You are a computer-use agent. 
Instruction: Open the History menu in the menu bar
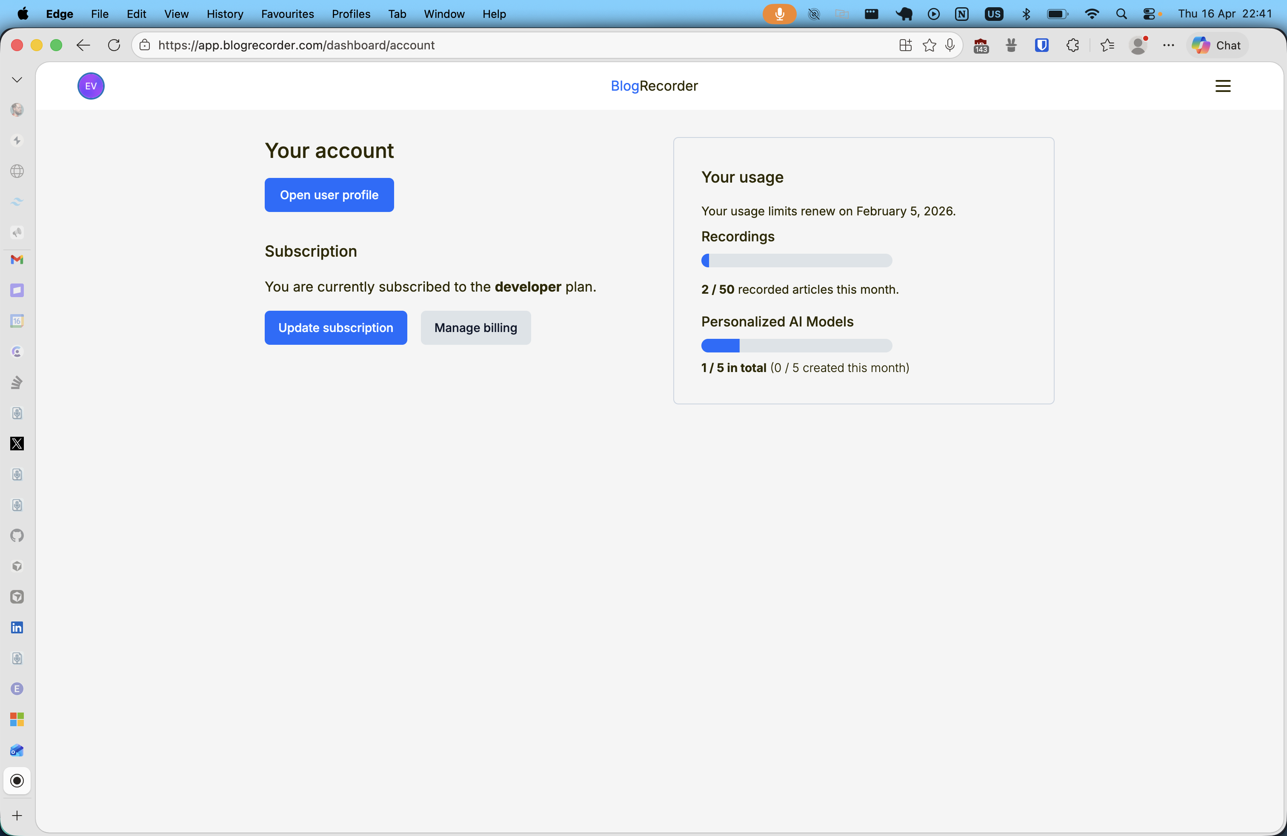[x=224, y=14]
